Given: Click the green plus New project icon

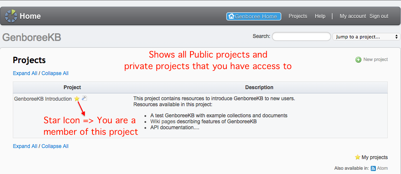Looking at the screenshot, I should coord(358,60).
